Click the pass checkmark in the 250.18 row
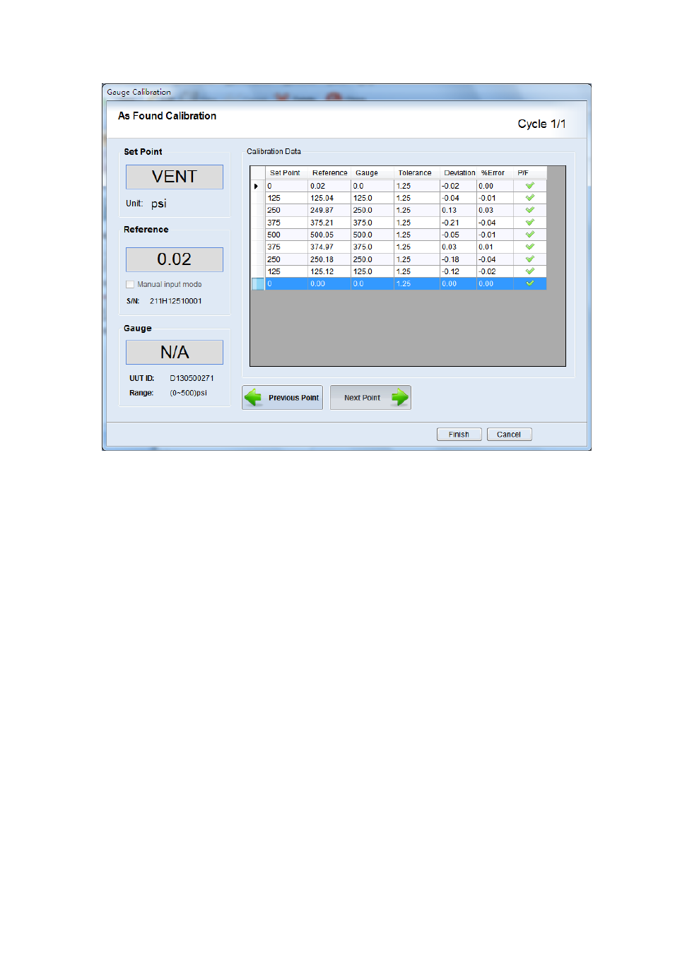This screenshot has height=954, width=675. tap(529, 259)
